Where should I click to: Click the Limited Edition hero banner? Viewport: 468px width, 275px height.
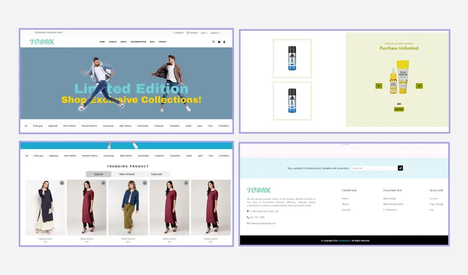coord(126,83)
